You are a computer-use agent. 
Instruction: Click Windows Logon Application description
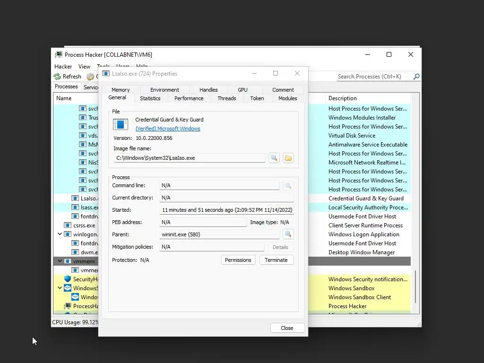(x=364, y=234)
